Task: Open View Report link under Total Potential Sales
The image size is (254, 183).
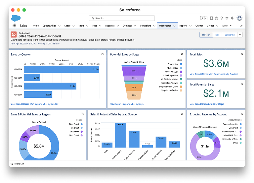Action: point(207,104)
